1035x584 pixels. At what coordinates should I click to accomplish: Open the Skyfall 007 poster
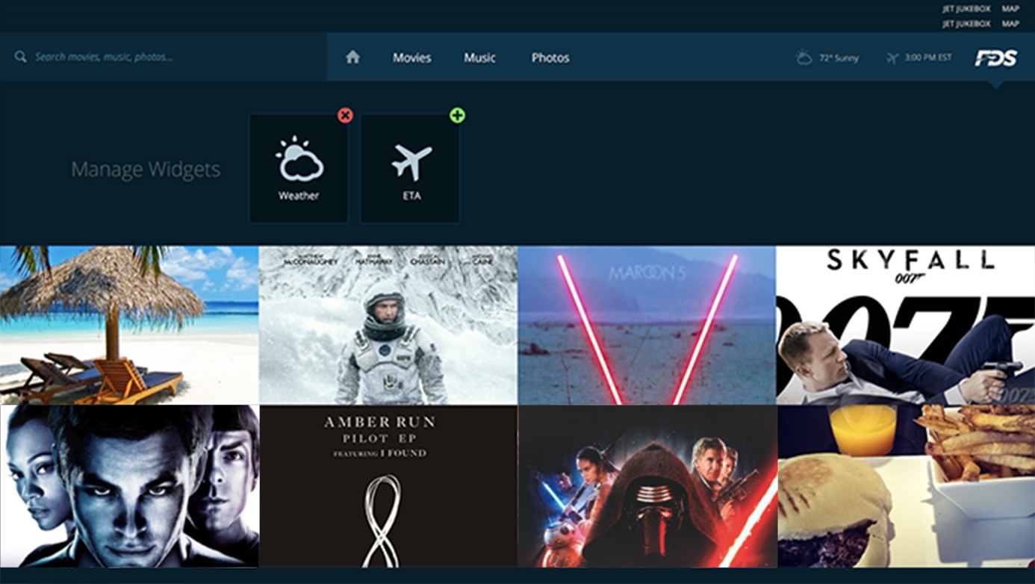(x=906, y=325)
